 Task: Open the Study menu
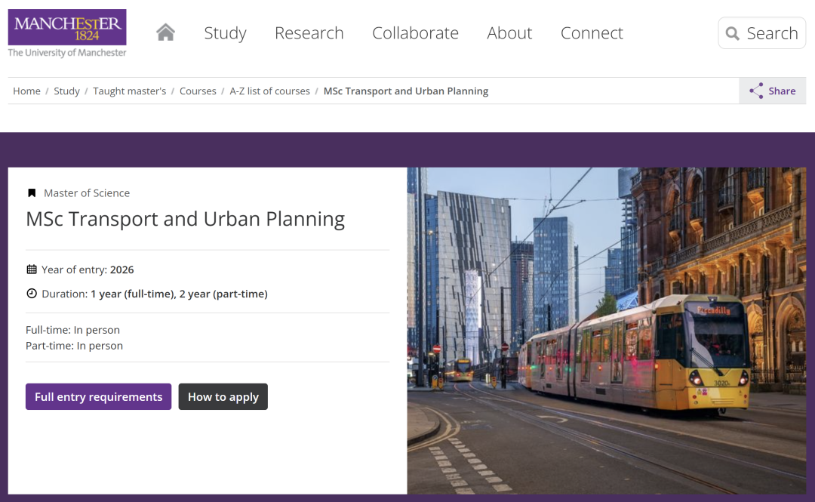[x=225, y=33]
